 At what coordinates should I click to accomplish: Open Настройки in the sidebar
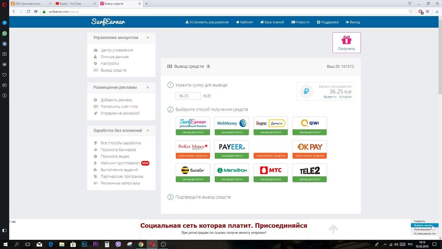click(110, 64)
